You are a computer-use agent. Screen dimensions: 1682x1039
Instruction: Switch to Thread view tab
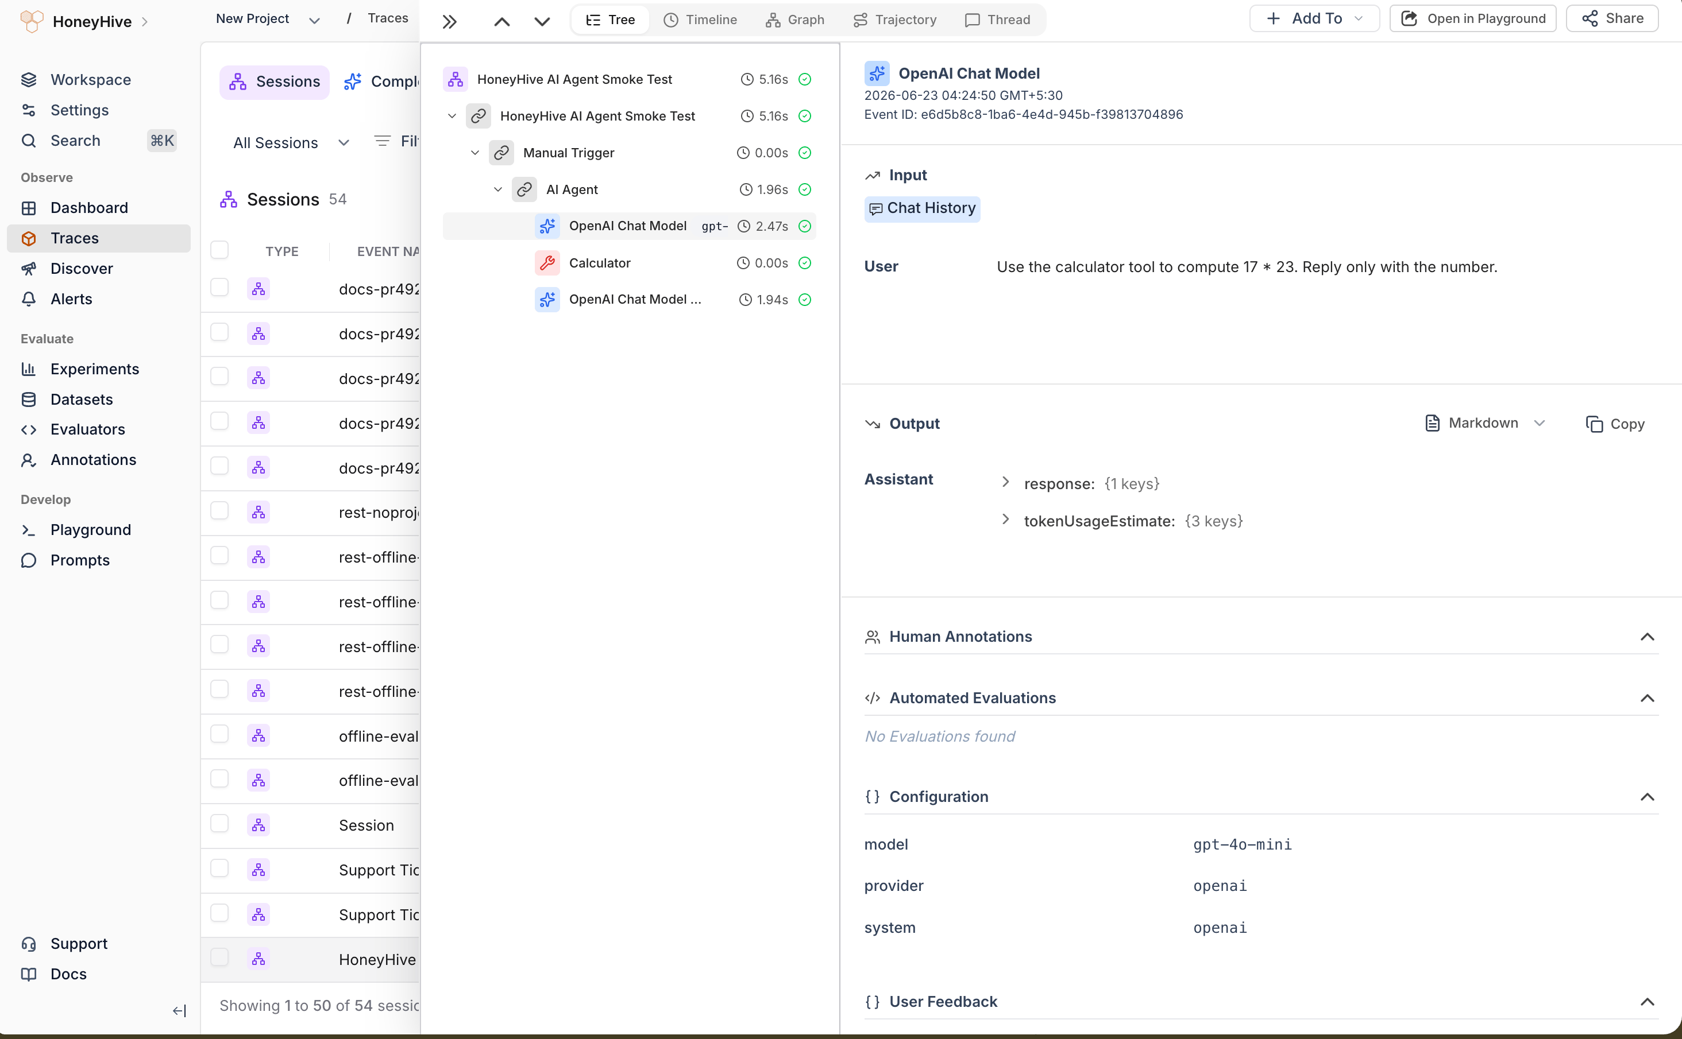coord(997,20)
